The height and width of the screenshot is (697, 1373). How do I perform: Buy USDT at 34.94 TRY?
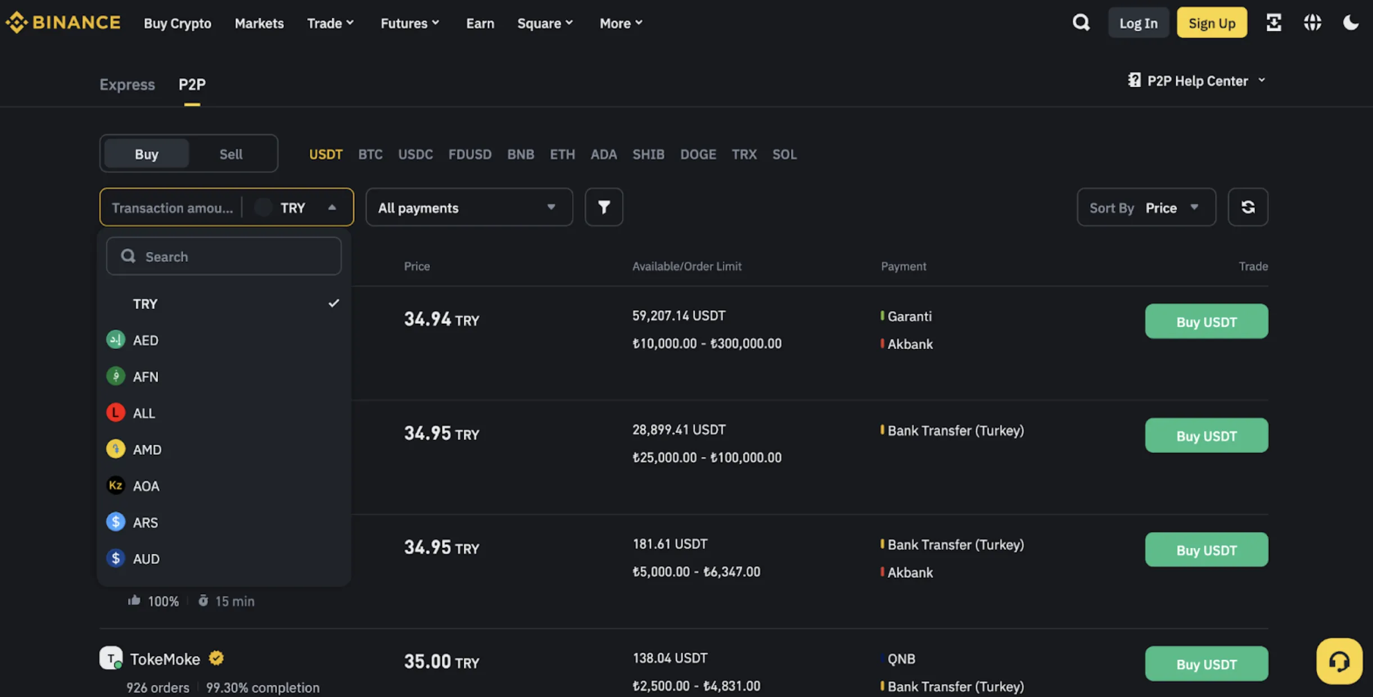(x=1206, y=321)
